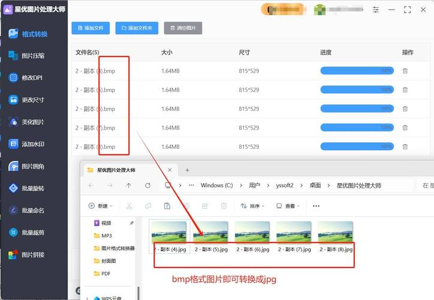
Task: Click the 批量裁剪 sidebar icon
Action: coord(13,232)
